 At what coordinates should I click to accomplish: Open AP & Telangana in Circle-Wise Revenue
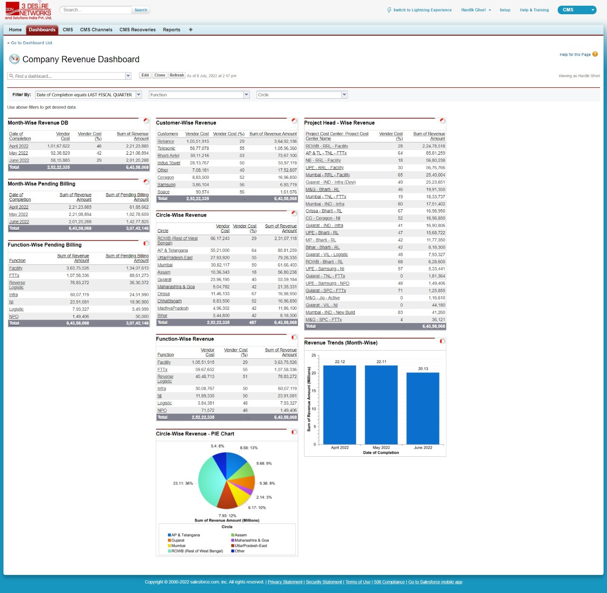click(x=173, y=250)
